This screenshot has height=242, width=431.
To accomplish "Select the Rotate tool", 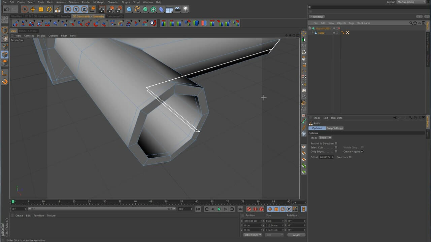I will point(49,9).
